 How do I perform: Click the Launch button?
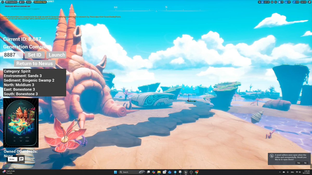click(x=56, y=55)
